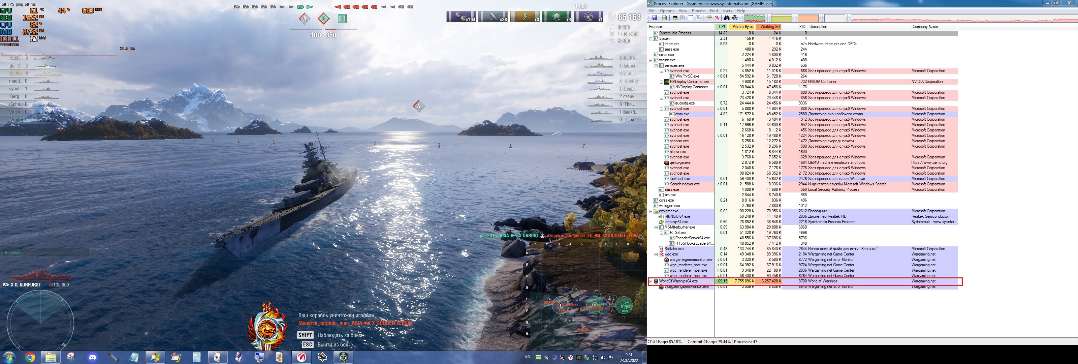Click the Processes: 47 status text

point(745,342)
